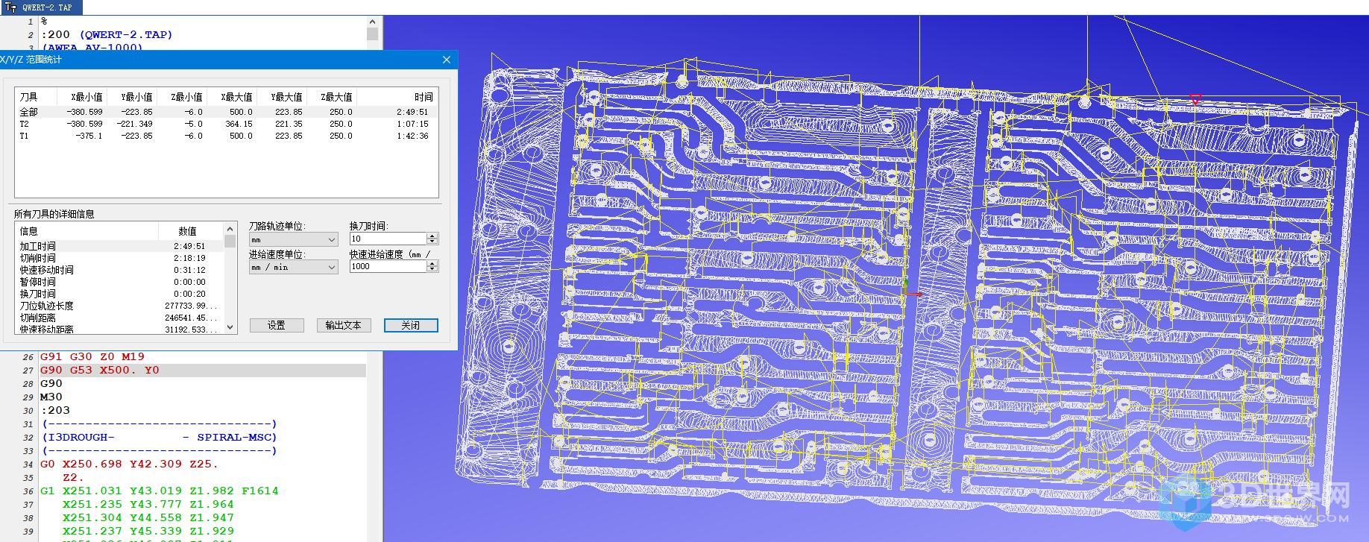The image size is (1369, 542).
Task: Open the 进给速度单位 mm / min dropdown
Action: point(294,267)
